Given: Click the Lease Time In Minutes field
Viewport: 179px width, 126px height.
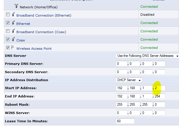Looking at the screenshot, I should (125, 121).
